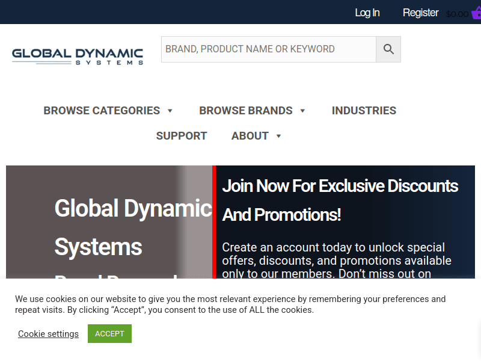
Task: View the $0.00 cart total
Action: pos(457,14)
